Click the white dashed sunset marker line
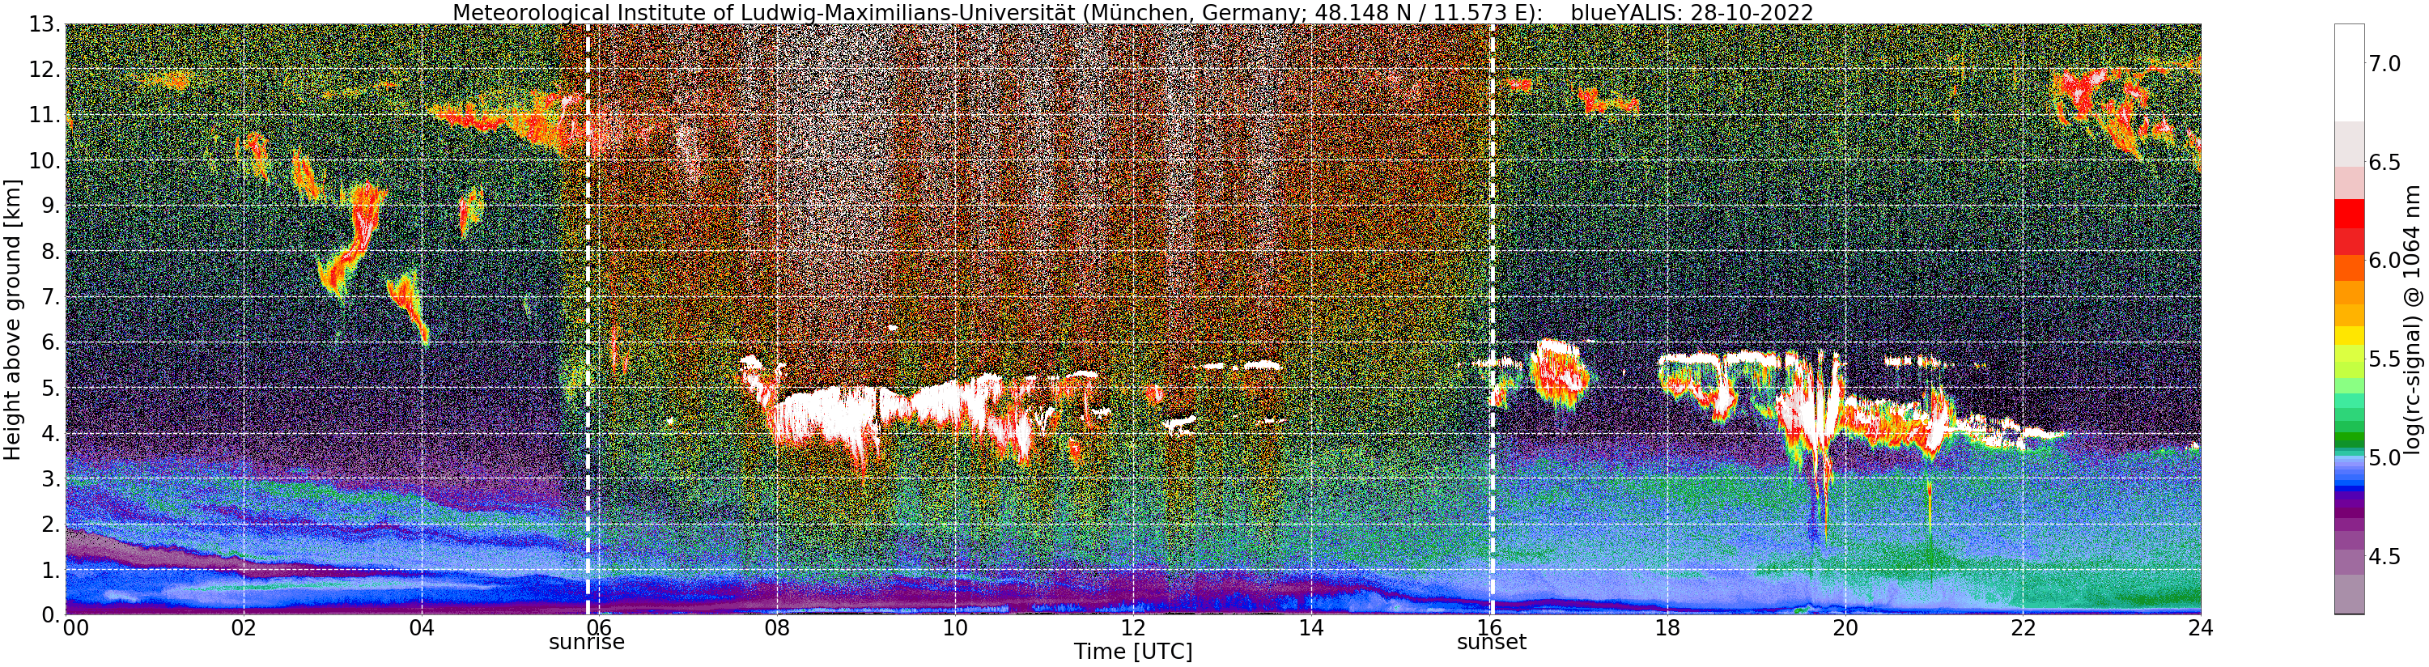Viewport: 2429px width, 667px height. (x=1492, y=319)
